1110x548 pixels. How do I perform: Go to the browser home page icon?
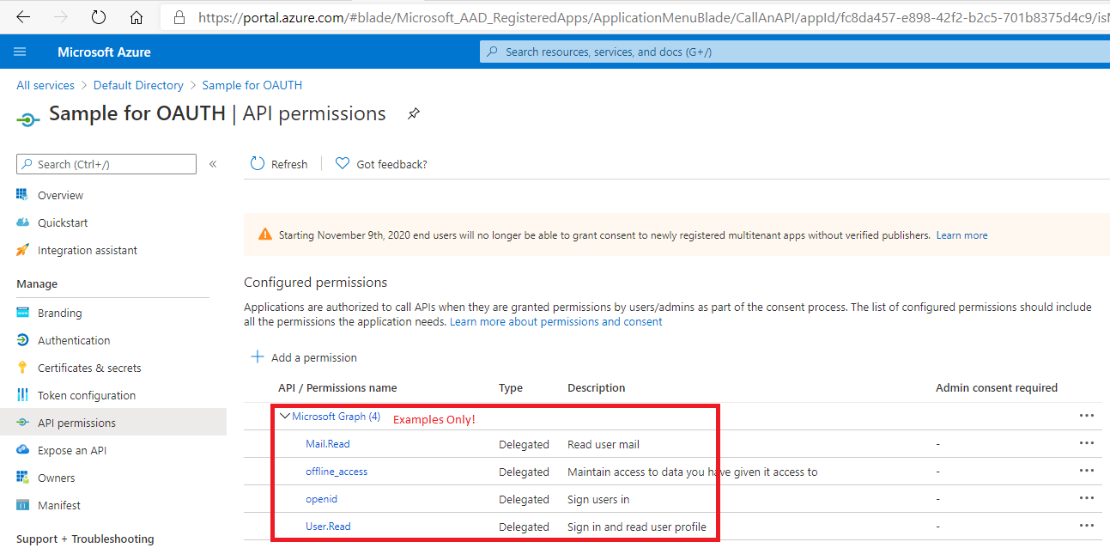[136, 17]
